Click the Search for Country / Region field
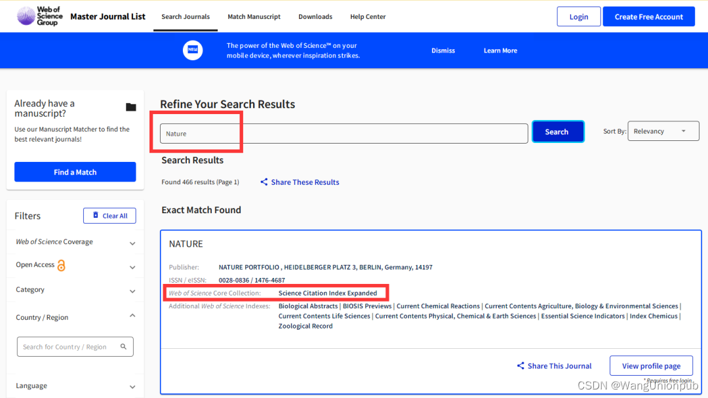This screenshot has height=398, width=708. pos(75,346)
